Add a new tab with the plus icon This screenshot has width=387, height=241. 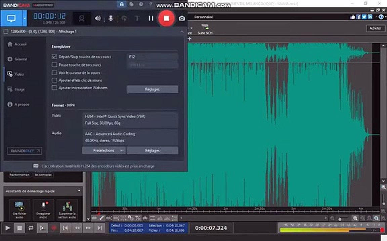coord(189,38)
